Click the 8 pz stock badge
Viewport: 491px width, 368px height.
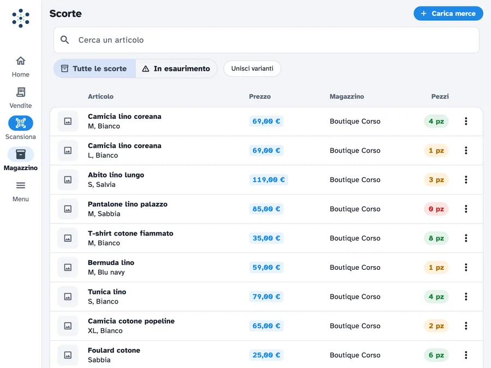pyautogui.click(x=436, y=238)
